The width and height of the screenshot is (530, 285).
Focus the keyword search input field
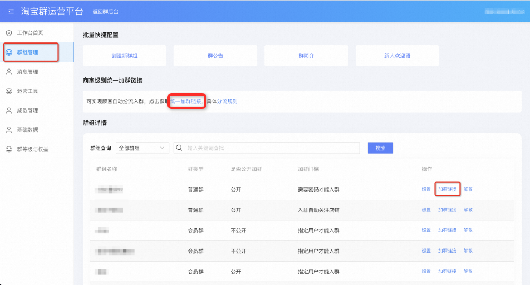[267, 148]
